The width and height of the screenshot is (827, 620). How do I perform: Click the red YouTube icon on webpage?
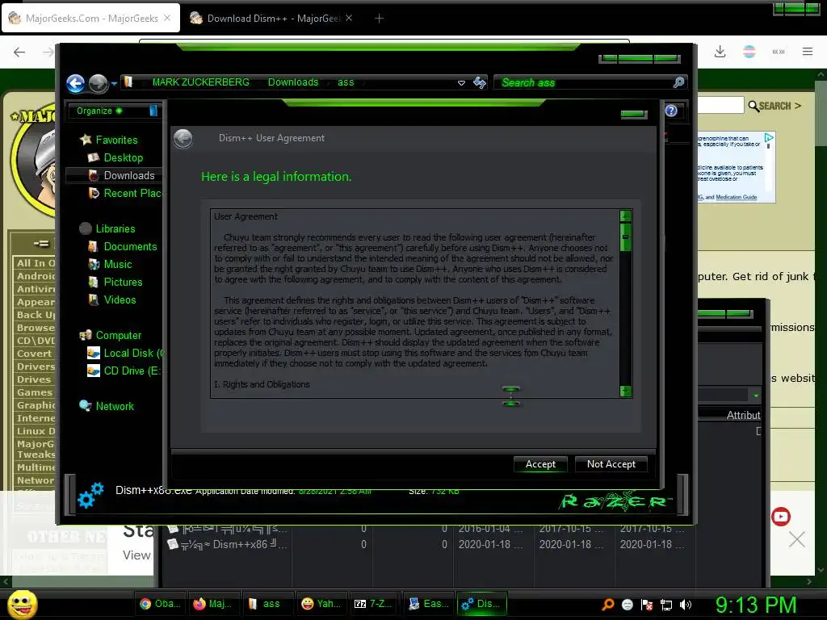[781, 516]
